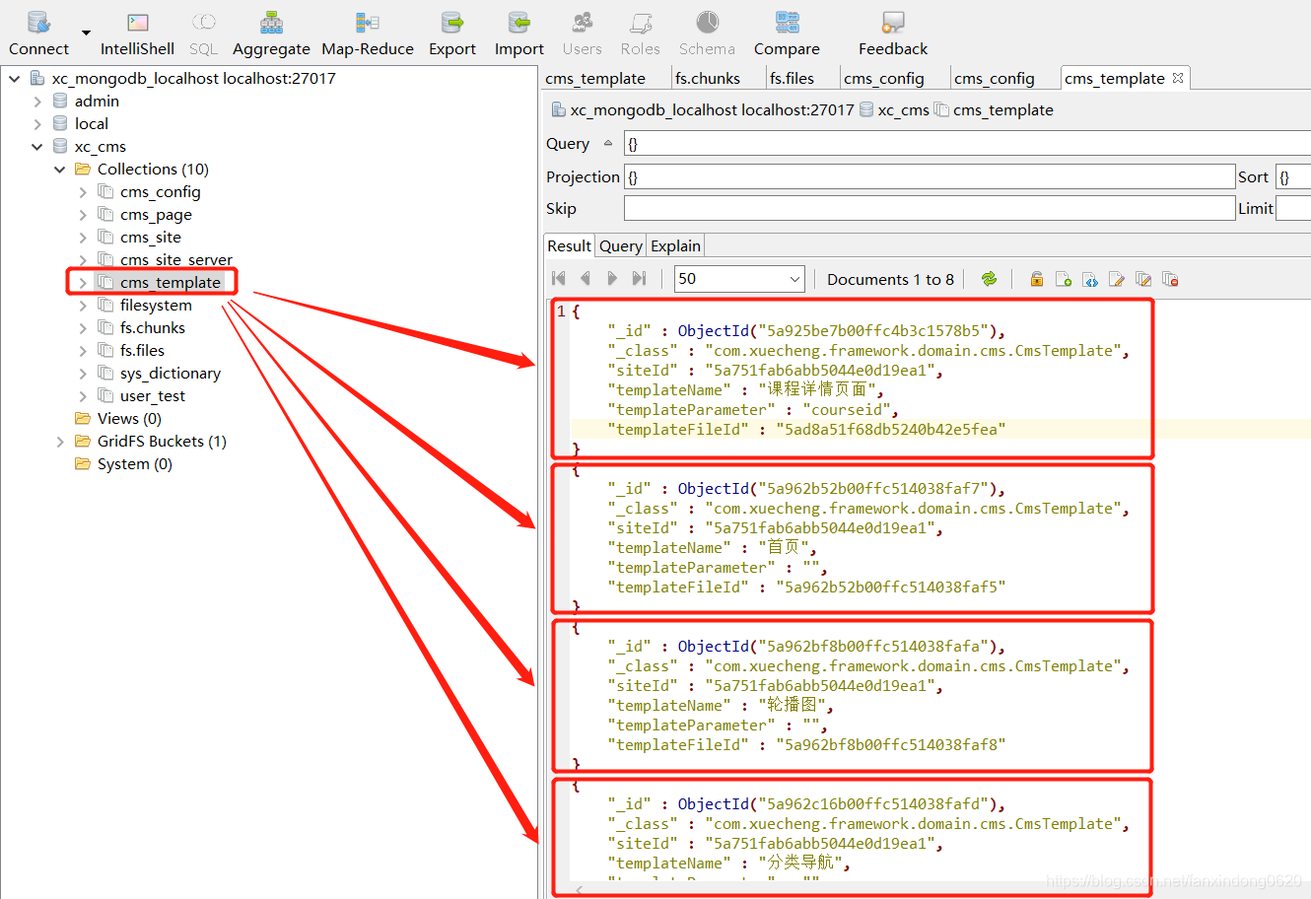The image size is (1311, 899).
Task: Expand the cms_page collection
Action: pyautogui.click(x=83, y=214)
